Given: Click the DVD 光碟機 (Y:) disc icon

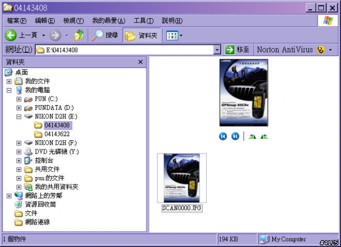Looking at the screenshot, I should tap(28, 152).
